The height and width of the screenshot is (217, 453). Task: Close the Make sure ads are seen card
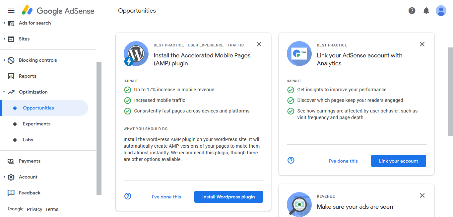pos(422,195)
